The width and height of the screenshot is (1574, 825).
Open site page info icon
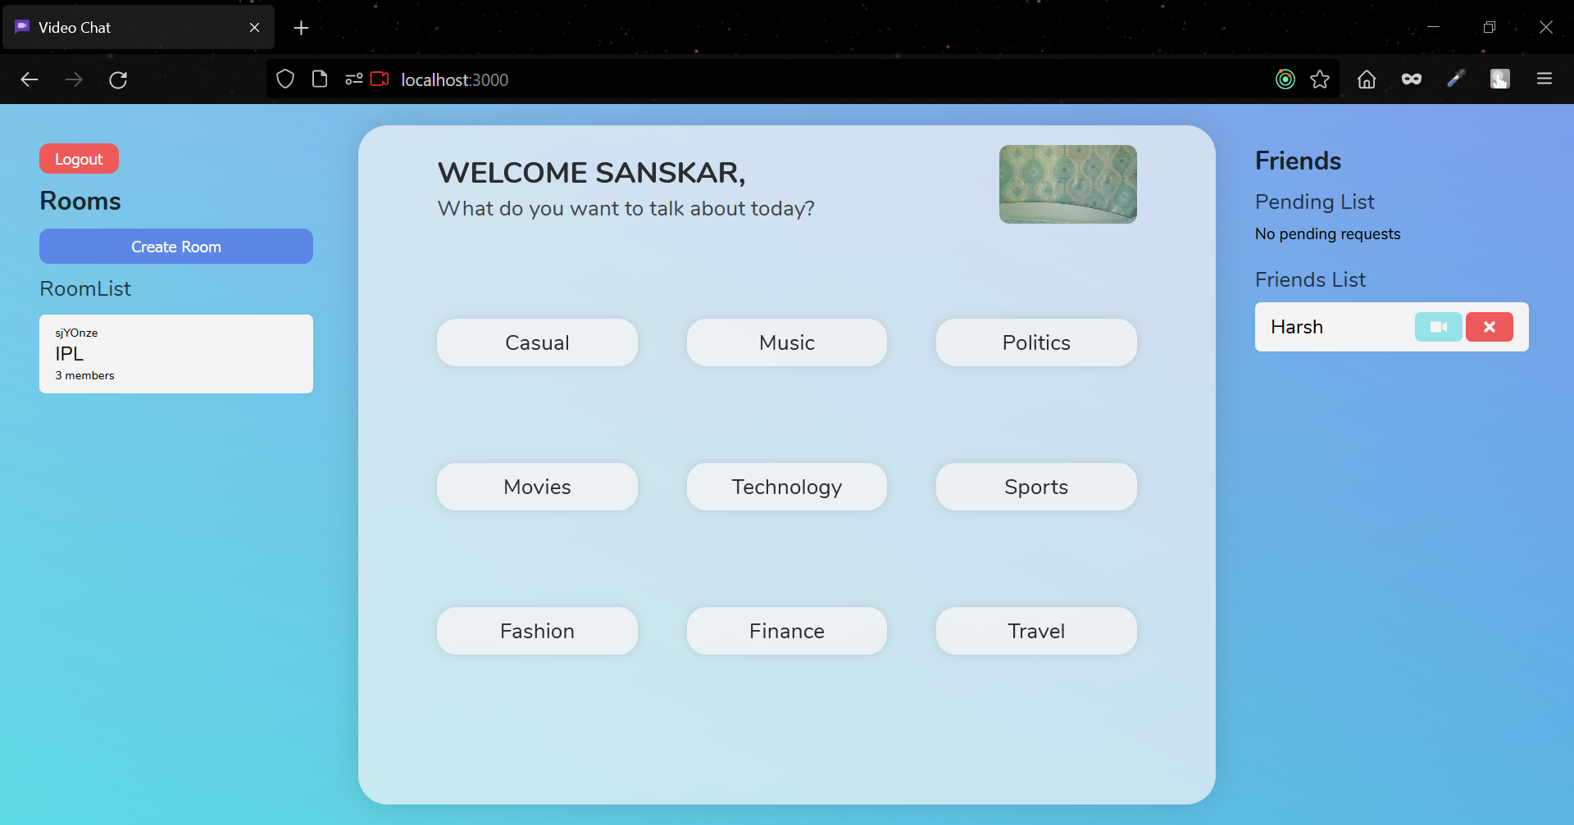point(320,79)
